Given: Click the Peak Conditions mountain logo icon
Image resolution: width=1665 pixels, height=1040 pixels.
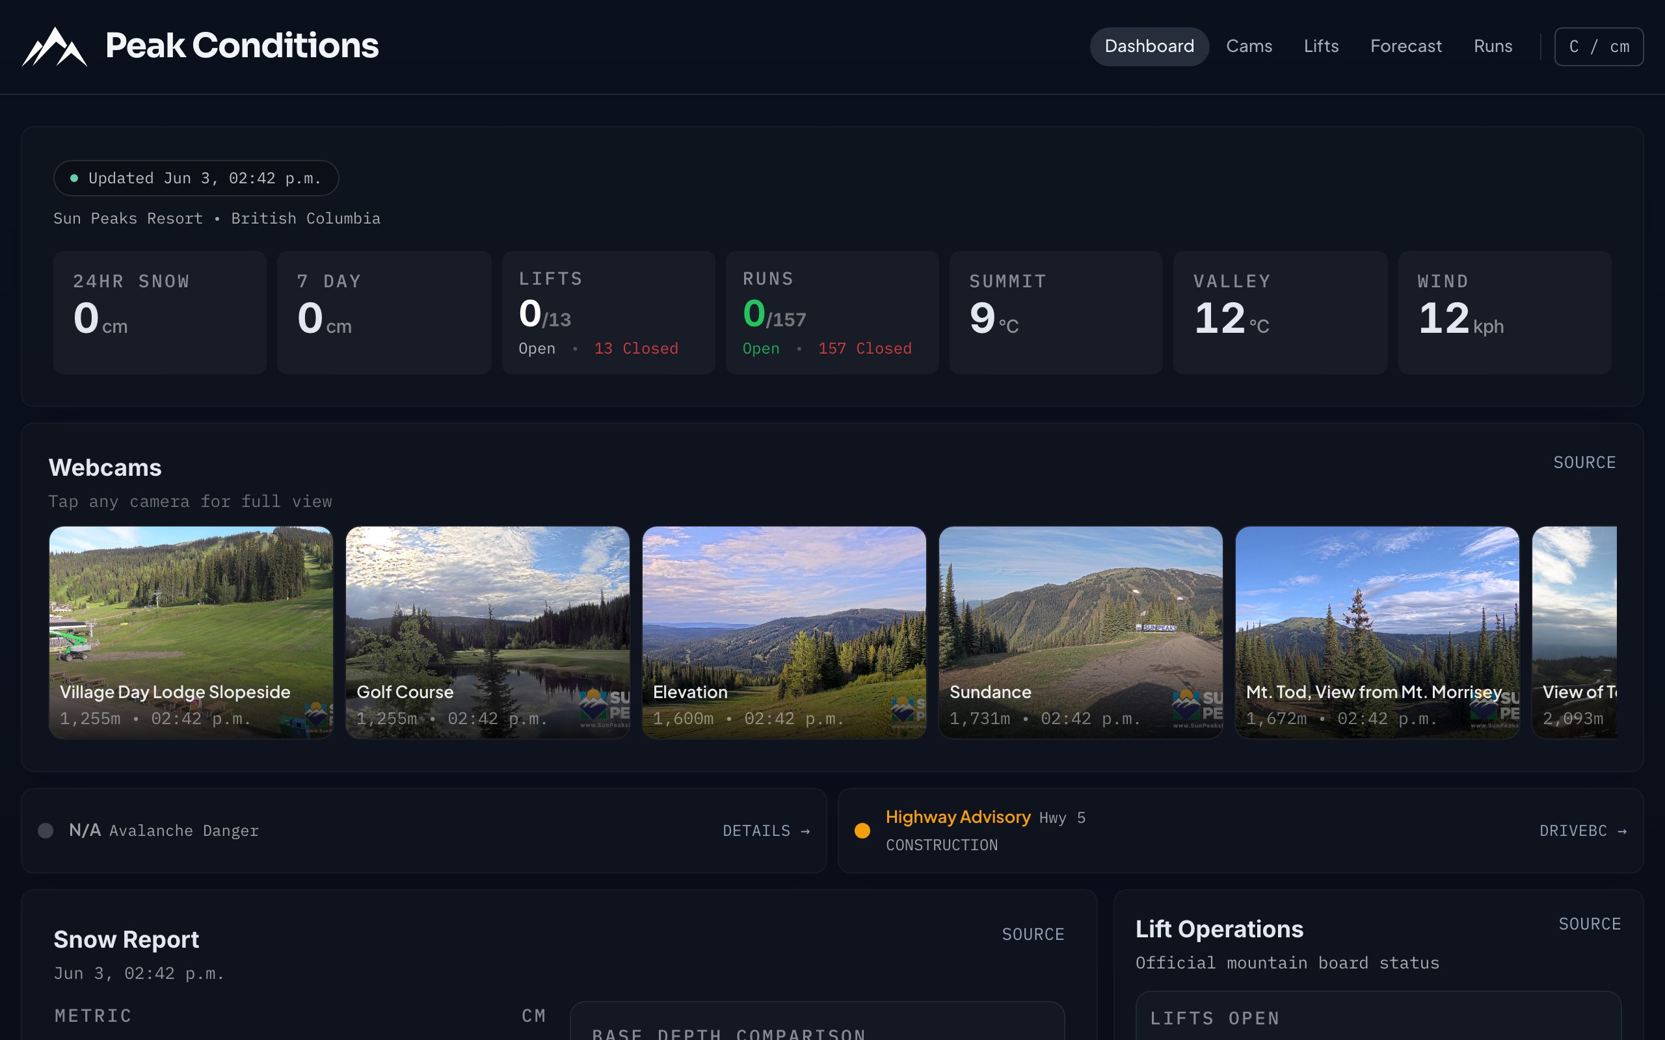Looking at the screenshot, I should click(55, 47).
